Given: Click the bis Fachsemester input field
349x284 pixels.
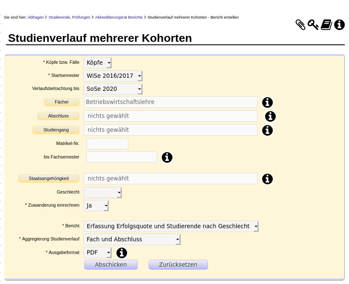Looking at the screenshot, I should point(122,157).
